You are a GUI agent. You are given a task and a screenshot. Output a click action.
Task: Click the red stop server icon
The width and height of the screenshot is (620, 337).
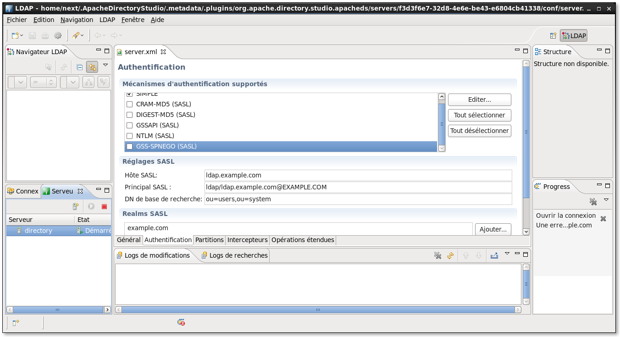coord(104,207)
